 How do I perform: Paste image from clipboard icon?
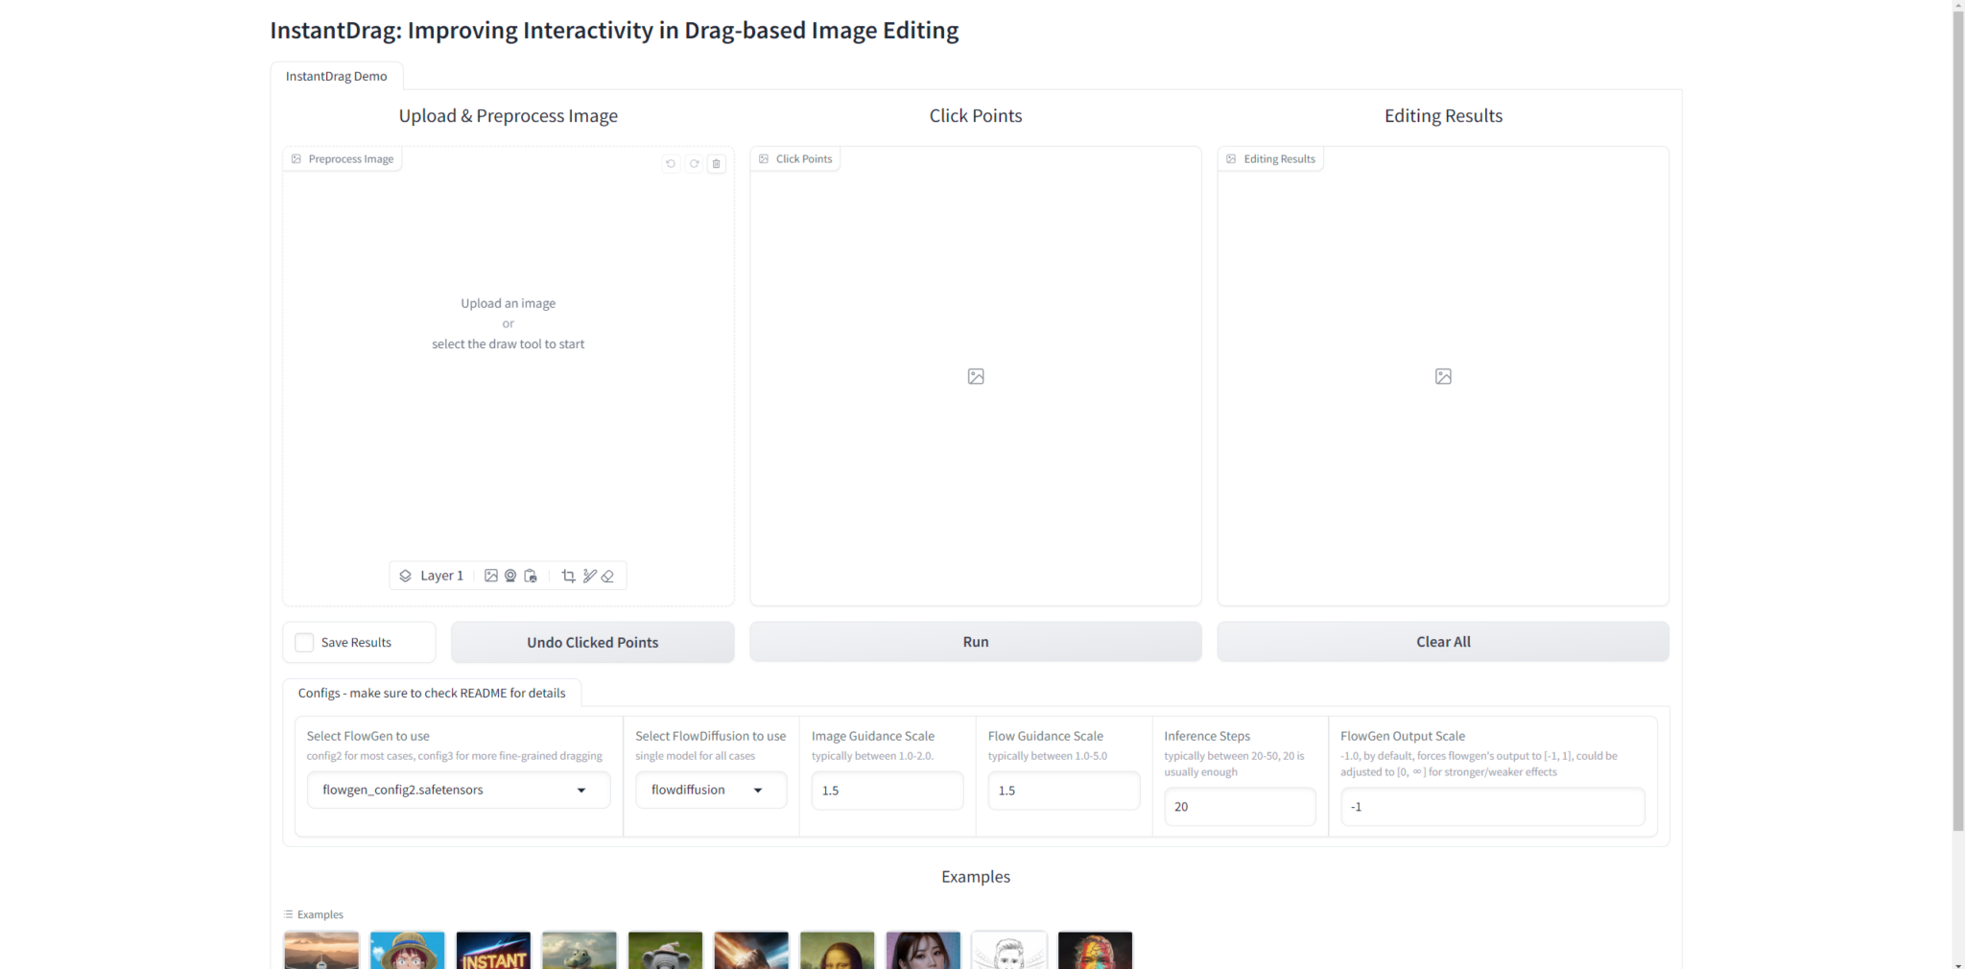(531, 576)
